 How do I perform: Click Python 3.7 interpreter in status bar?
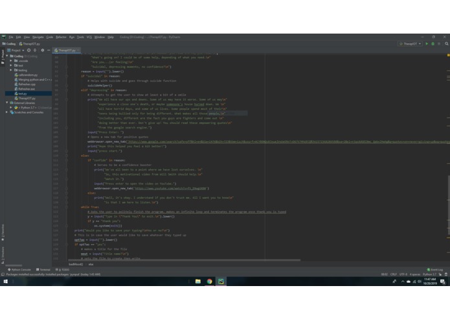coord(429,274)
